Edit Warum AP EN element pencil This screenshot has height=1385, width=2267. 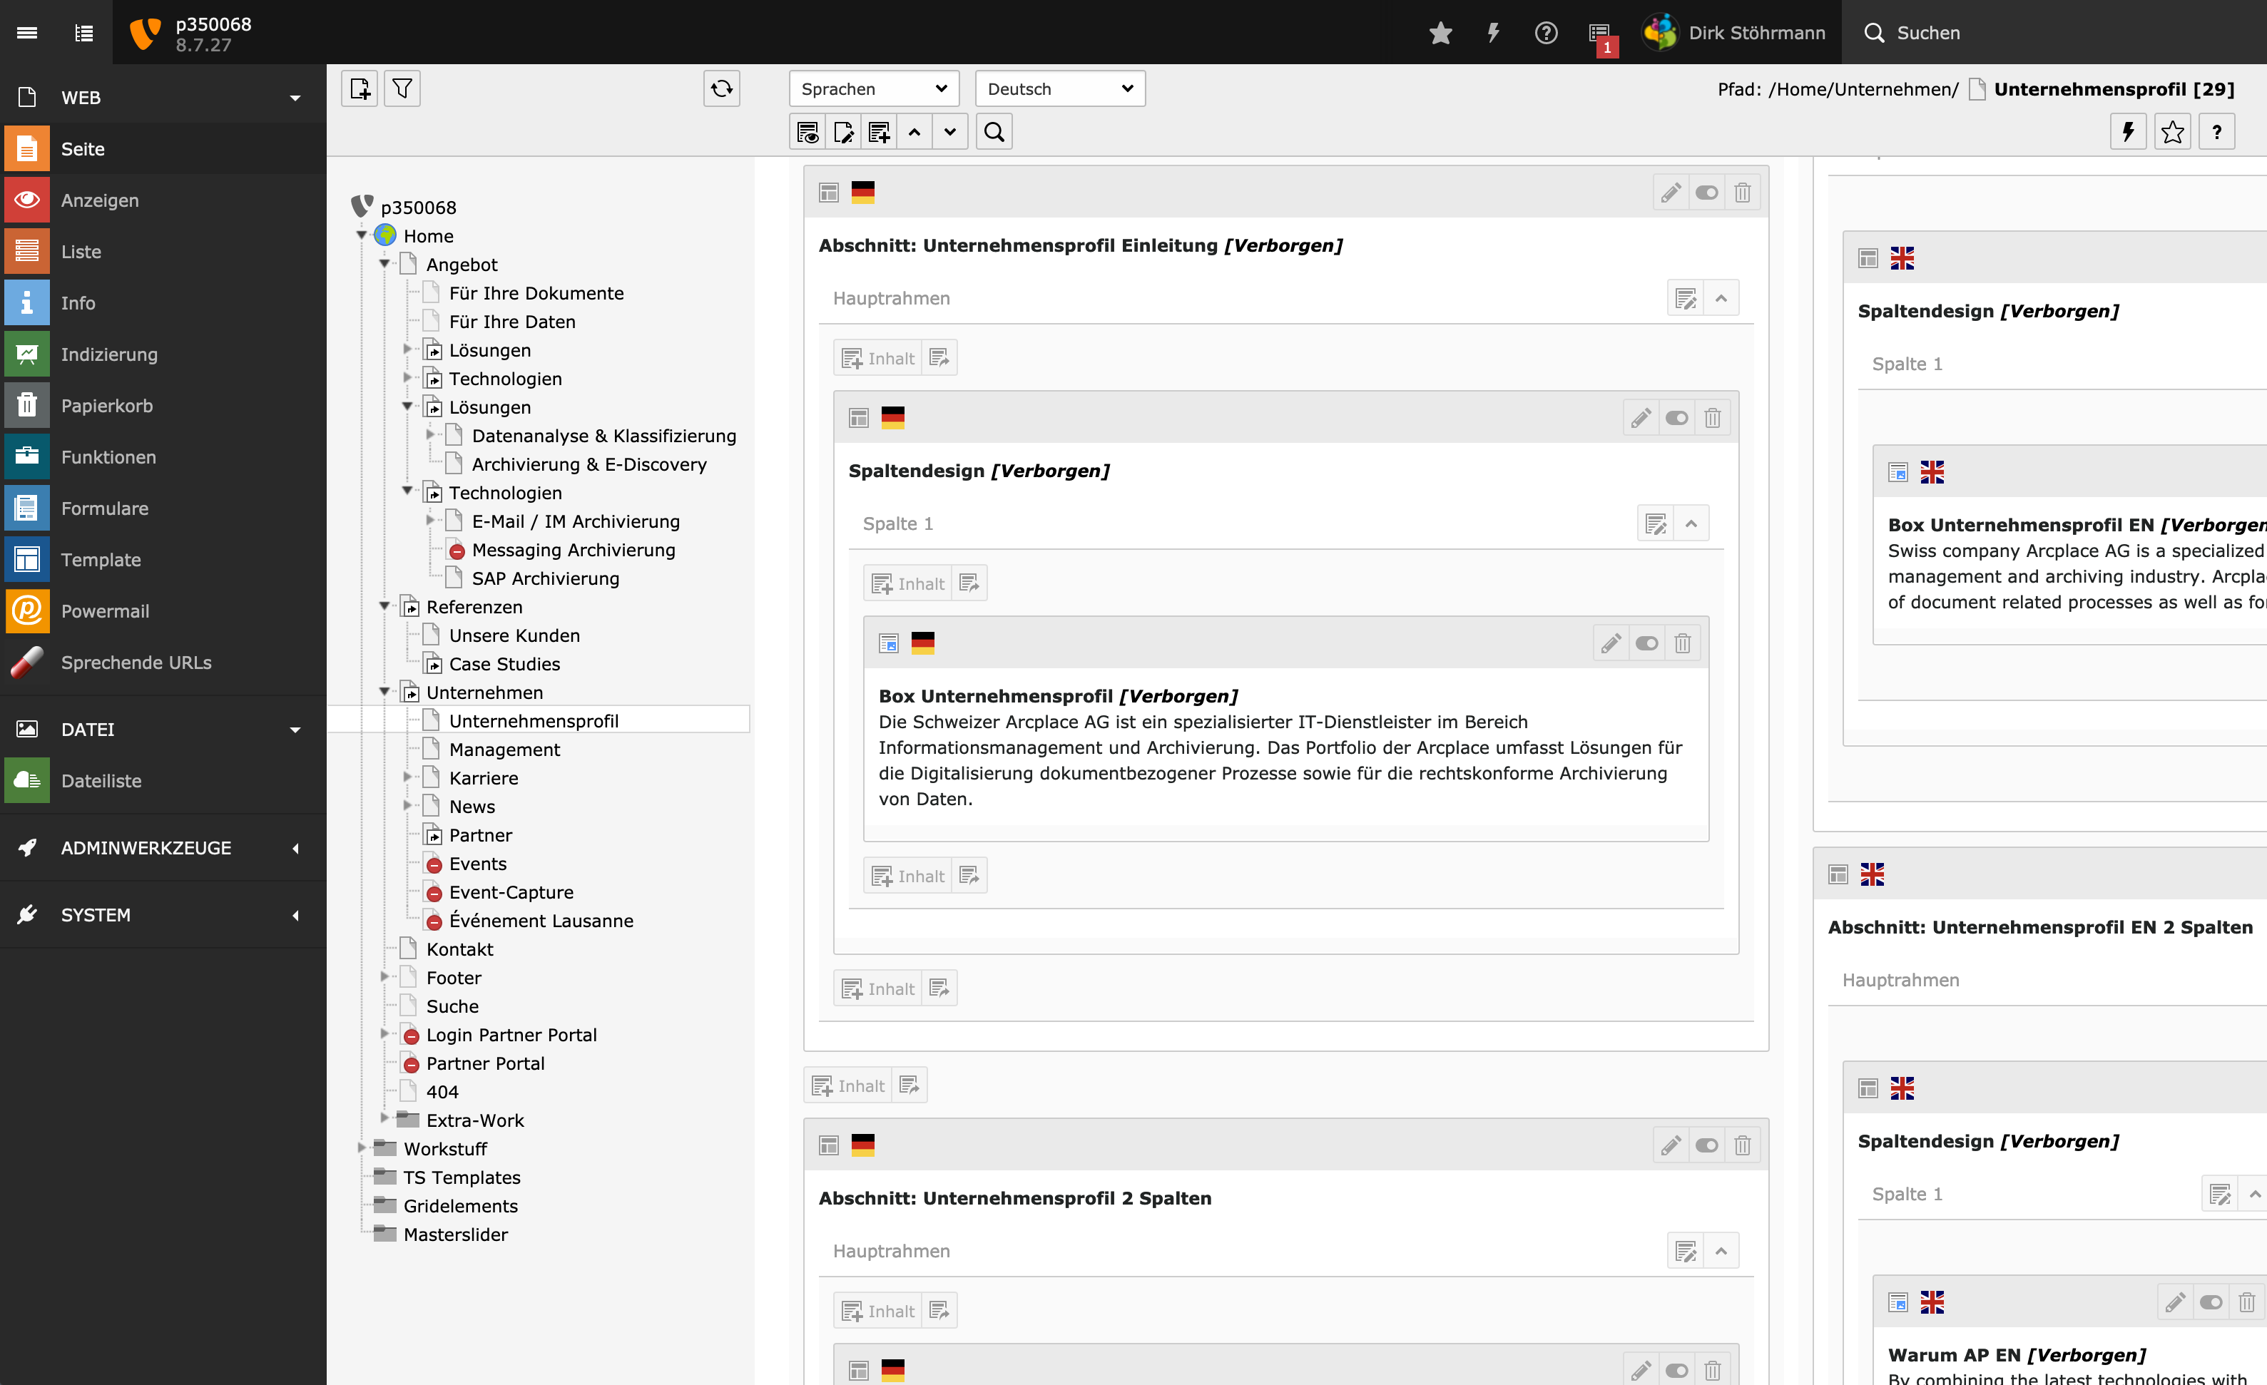(x=2175, y=1302)
